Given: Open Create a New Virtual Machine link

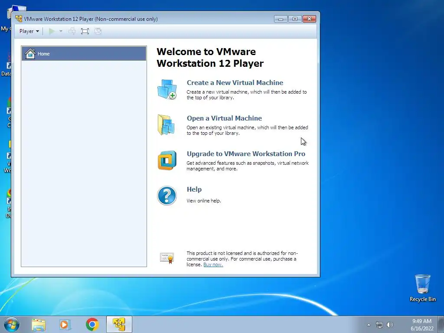Looking at the screenshot, I should tap(235, 83).
